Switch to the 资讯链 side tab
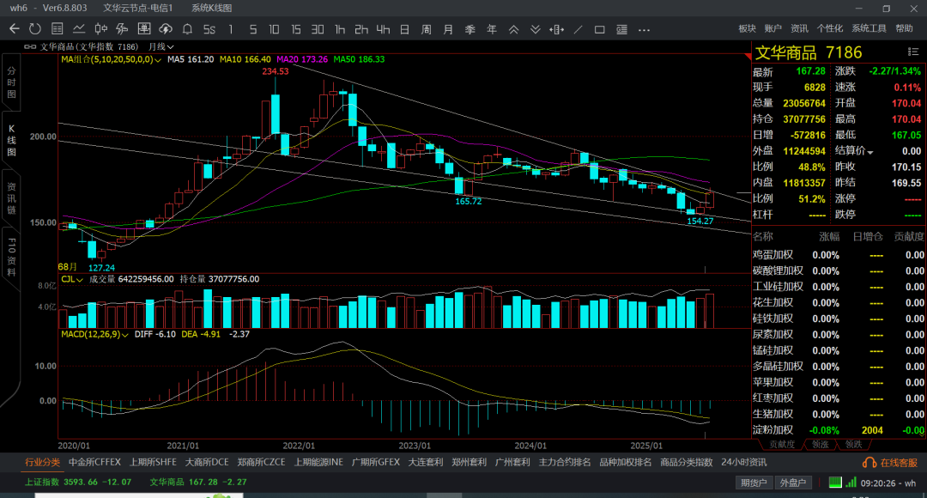927x498 pixels. (11, 198)
